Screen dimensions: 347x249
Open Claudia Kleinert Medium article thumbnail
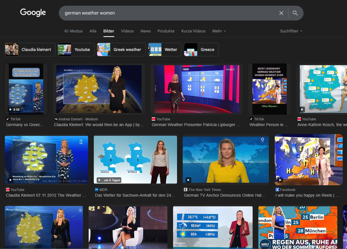(x=99, y=89)
